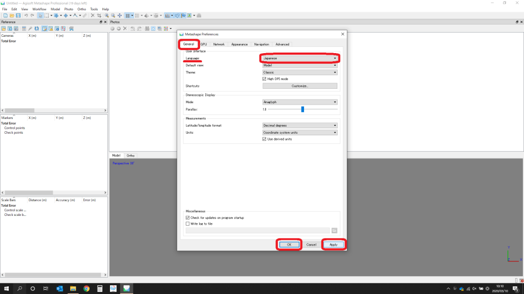Open the Language dropdown showing Japanese
Viewport: 524px width, 294px height.
300,58
